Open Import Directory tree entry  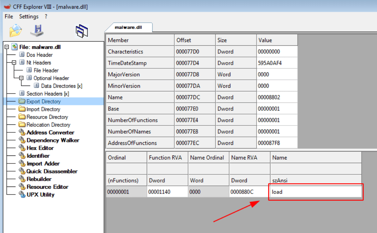pos(43,109)
